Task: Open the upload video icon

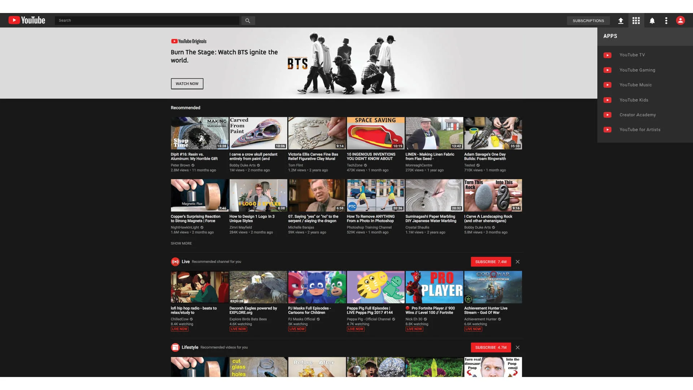Action: pyautogui.click(x=620, y=21)
